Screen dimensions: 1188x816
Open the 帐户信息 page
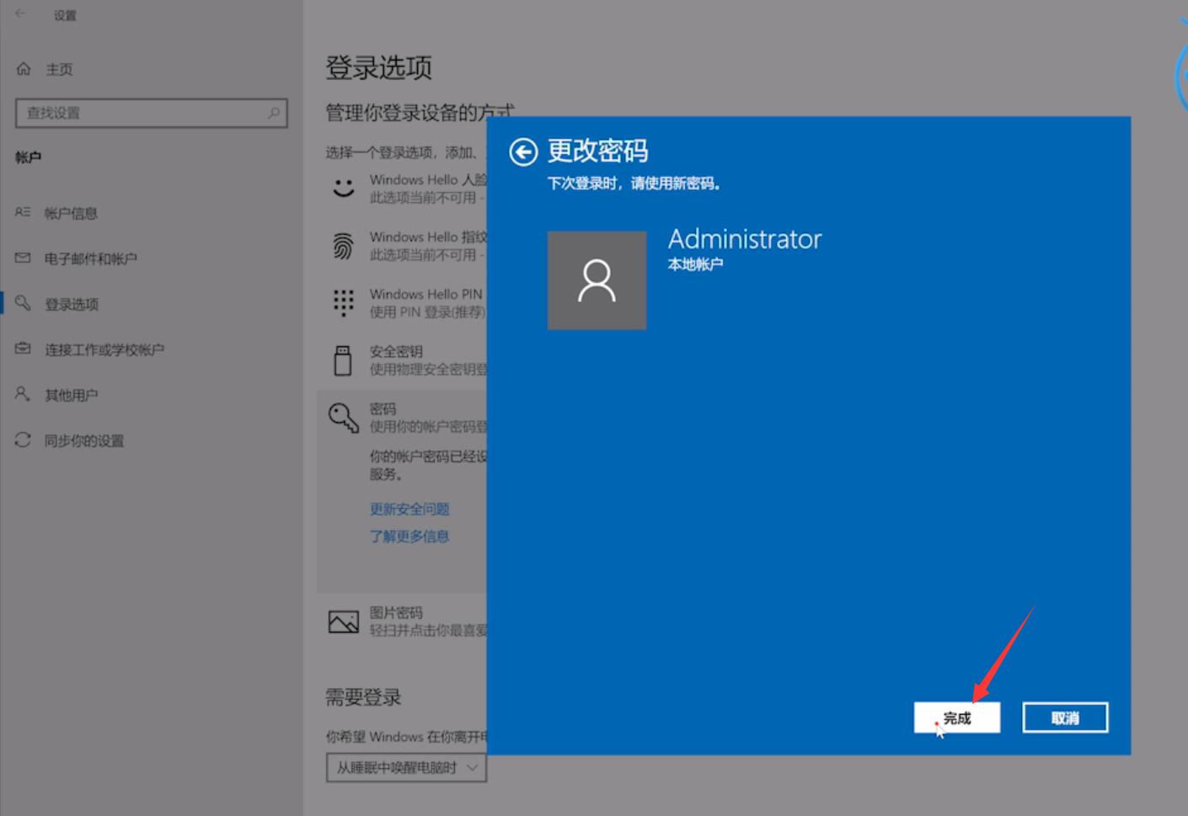point(71,213)
